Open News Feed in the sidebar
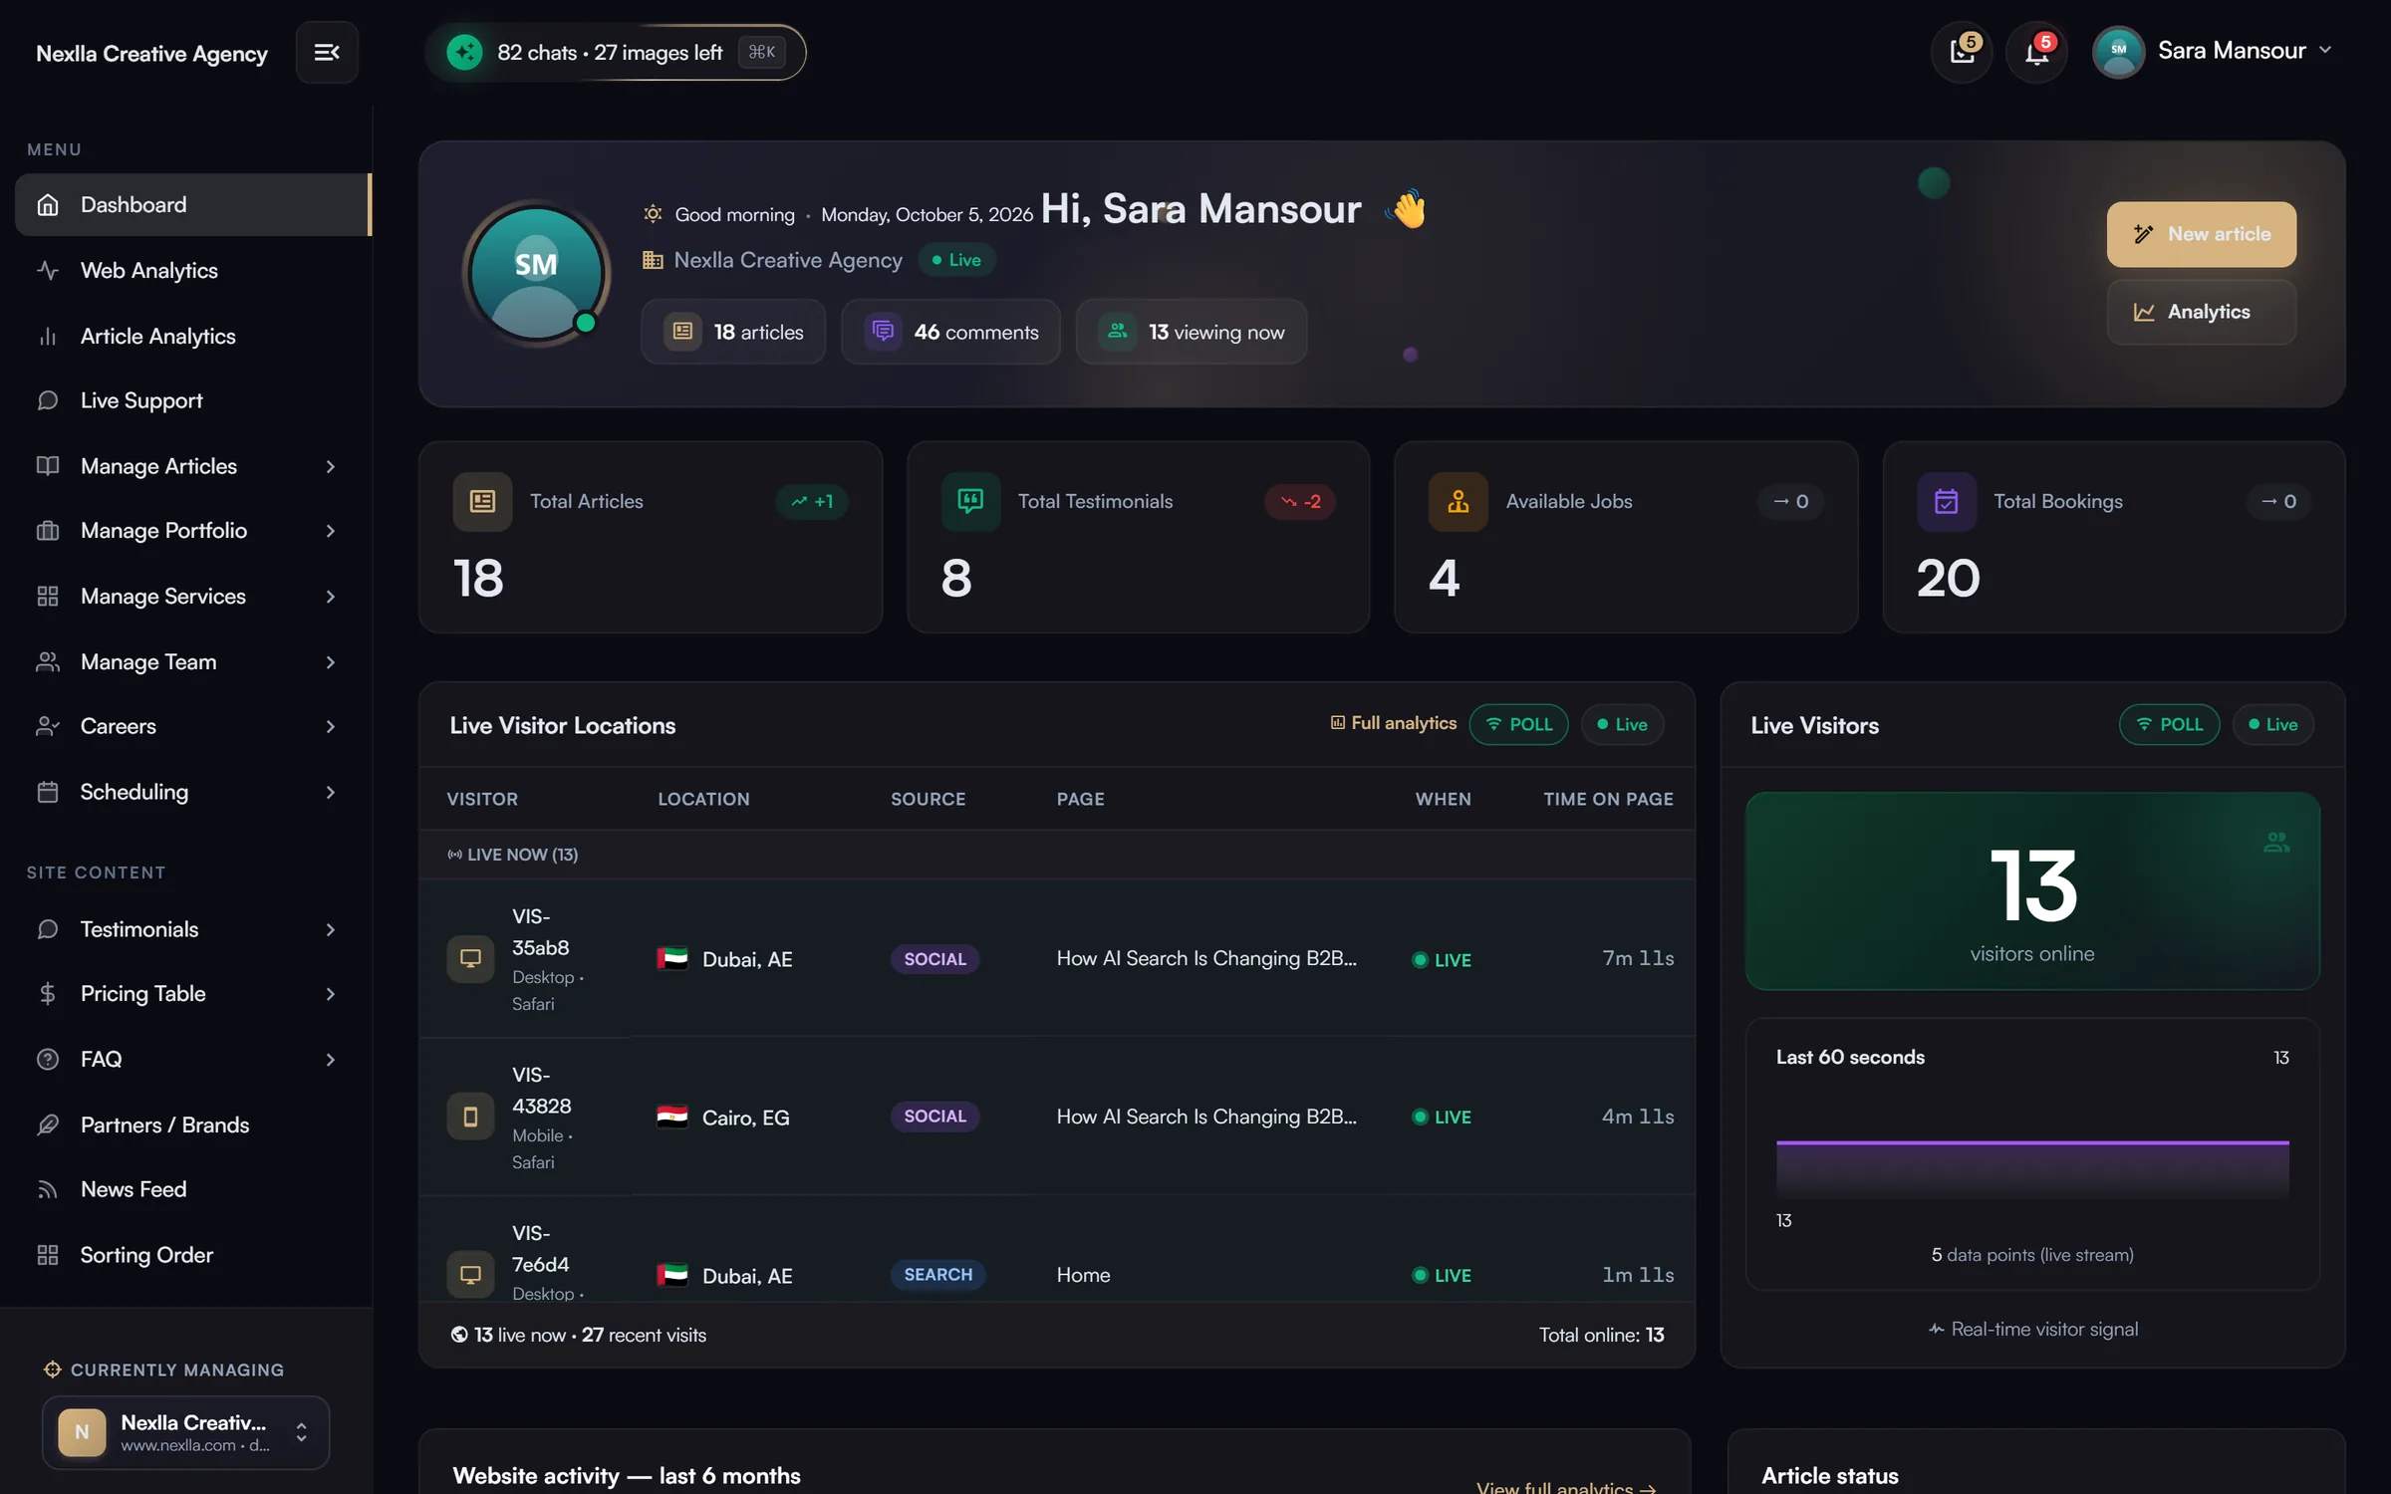 point(193,1189)
